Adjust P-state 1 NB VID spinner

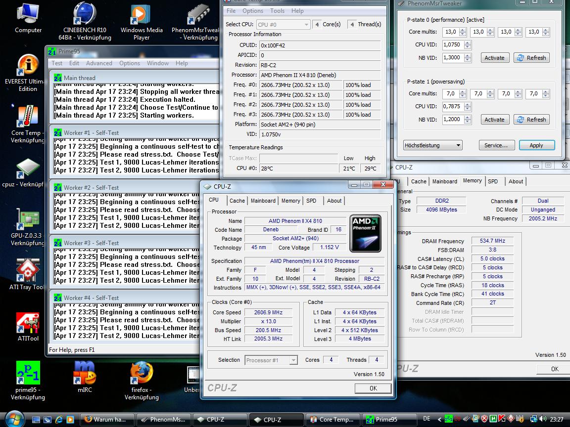pos(468,120)
